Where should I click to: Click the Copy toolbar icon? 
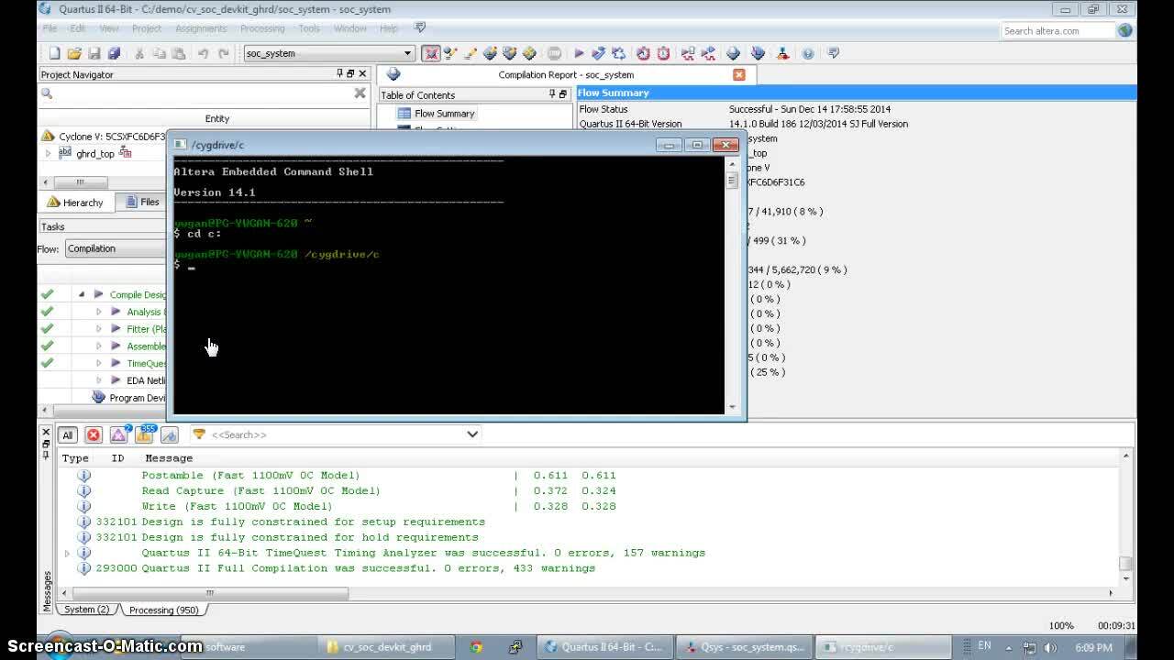(x=159, y=53)
